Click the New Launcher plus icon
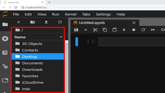The image size is (165, 93). 19,22
